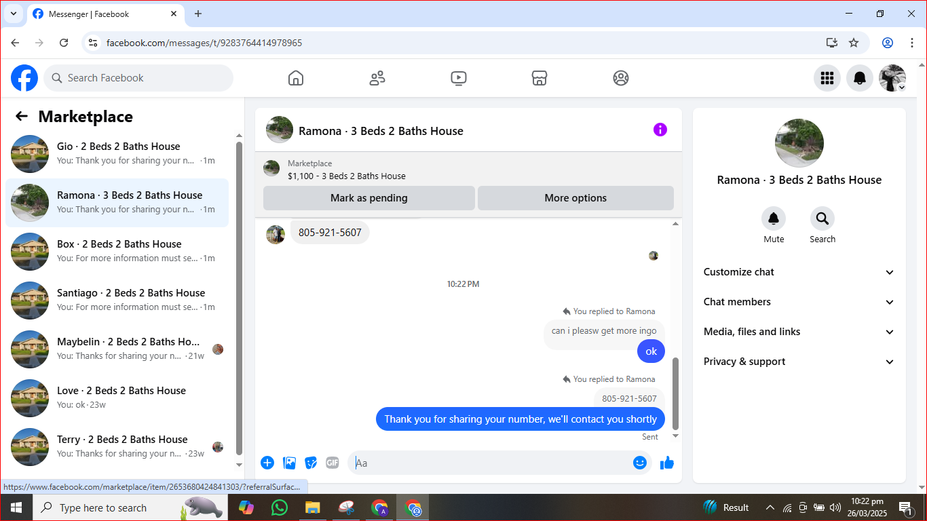
Task: Click Ramona's large profile thumbnail
Action: click(799, 143)
